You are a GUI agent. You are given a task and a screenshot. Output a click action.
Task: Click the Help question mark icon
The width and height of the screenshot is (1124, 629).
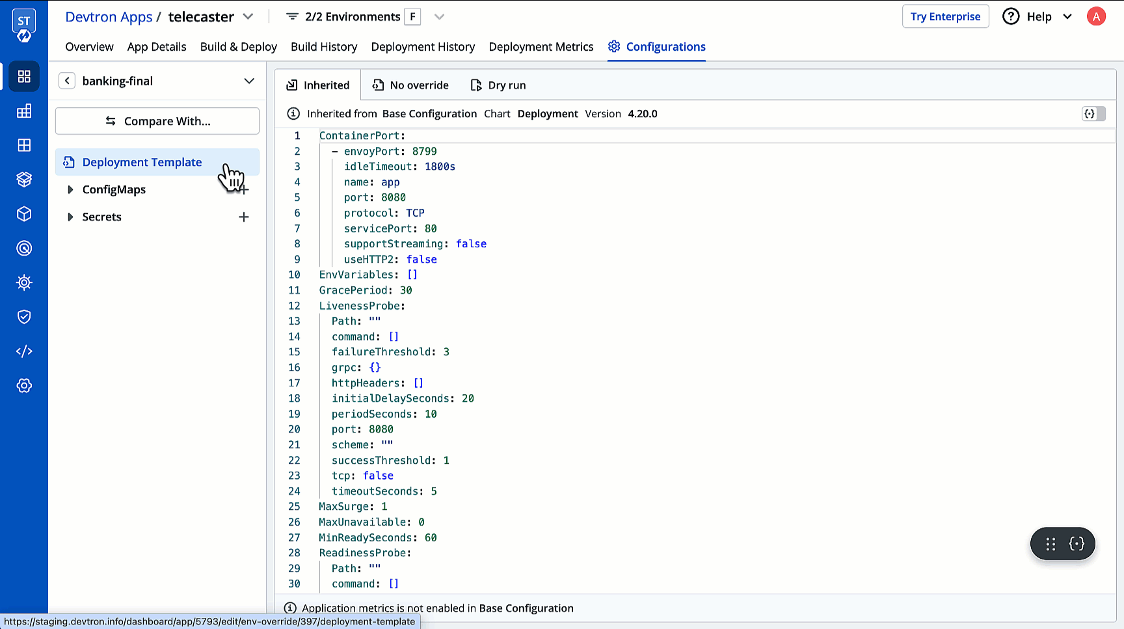(1011, 16)
